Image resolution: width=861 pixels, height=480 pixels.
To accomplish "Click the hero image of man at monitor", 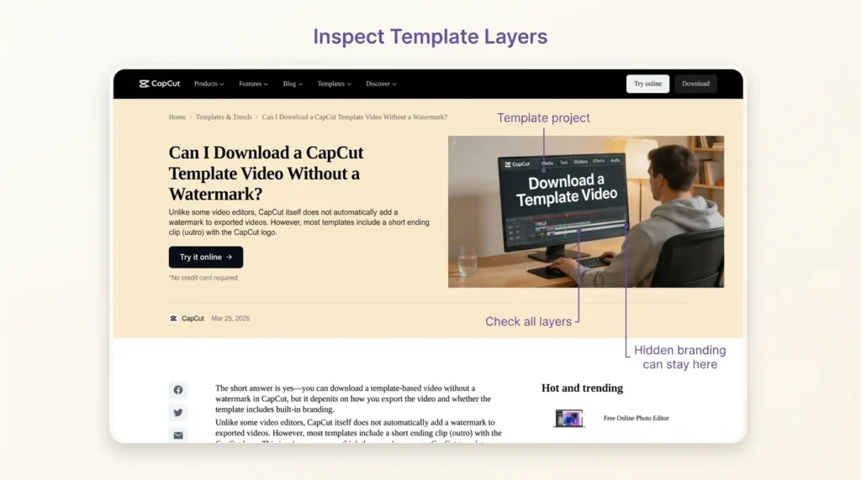I will 586,211.
